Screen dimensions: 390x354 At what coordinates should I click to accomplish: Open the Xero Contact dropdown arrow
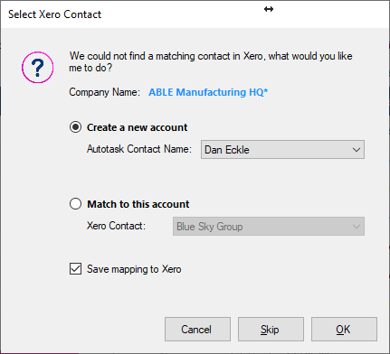357,227
